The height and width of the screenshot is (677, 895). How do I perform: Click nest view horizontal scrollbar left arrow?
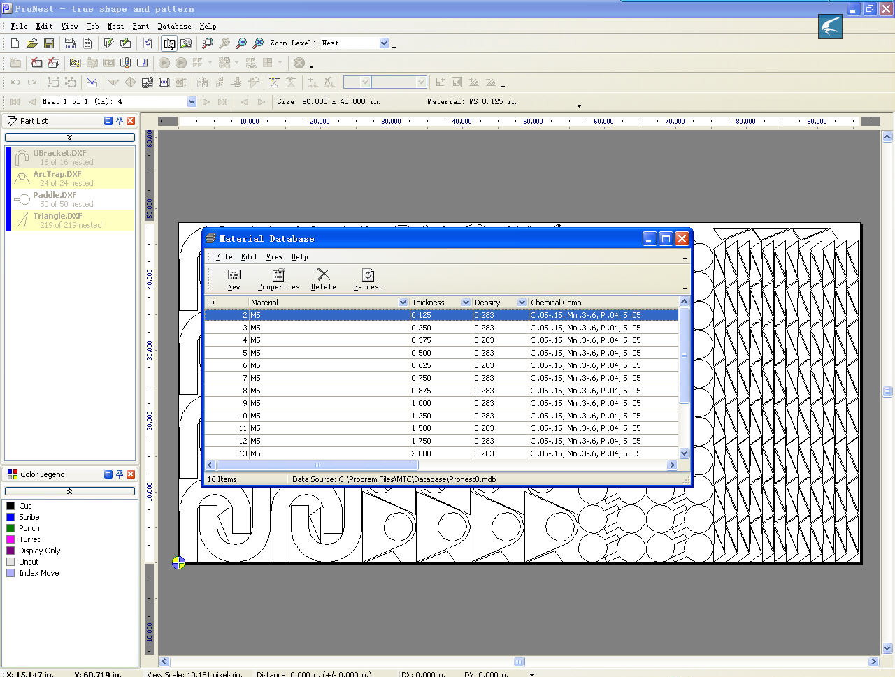click(x=164, y=662)
